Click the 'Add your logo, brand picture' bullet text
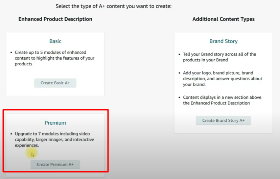This screenshot has width=280, height=179. click(223, 79)
